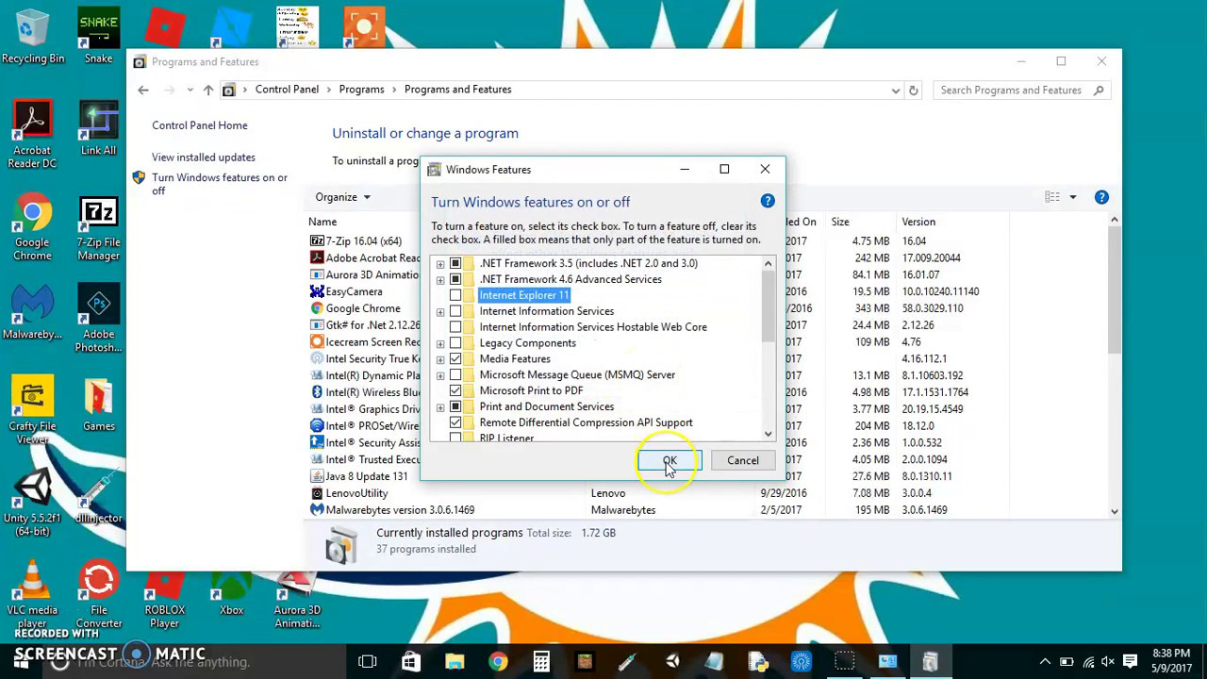
Task: Expand the .NET Framework 3.5 tree node
Action: click(x=440, y=264)
